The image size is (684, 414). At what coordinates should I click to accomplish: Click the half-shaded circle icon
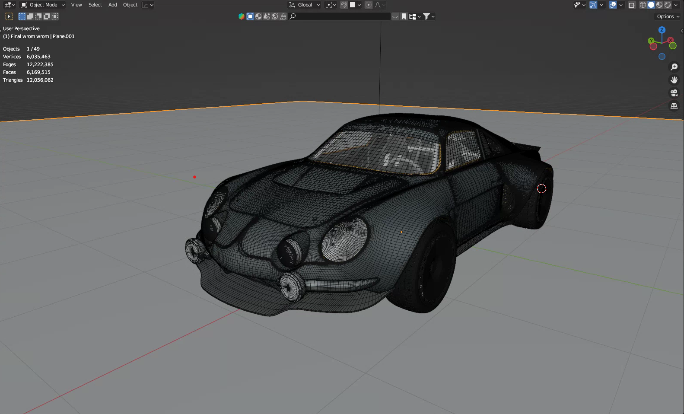258,16
